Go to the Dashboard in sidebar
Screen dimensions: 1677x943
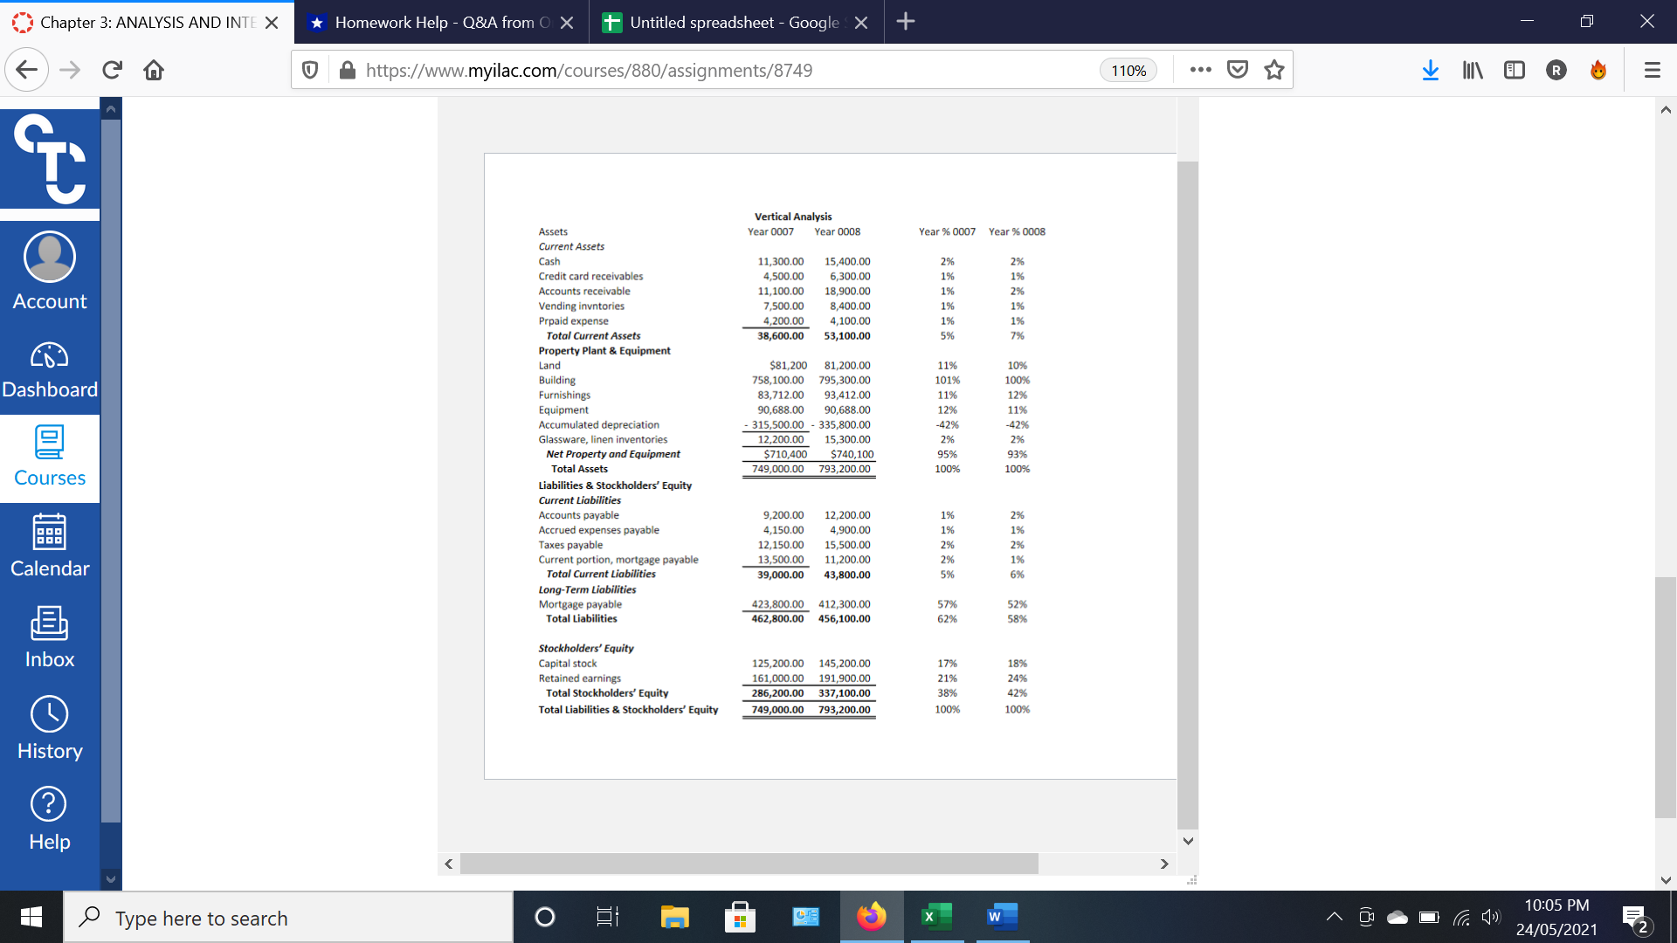pyautogui.click(x=50, y=370)
